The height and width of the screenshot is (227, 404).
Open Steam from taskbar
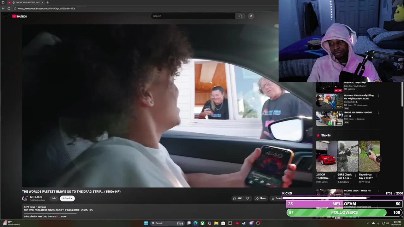point(244,223)
